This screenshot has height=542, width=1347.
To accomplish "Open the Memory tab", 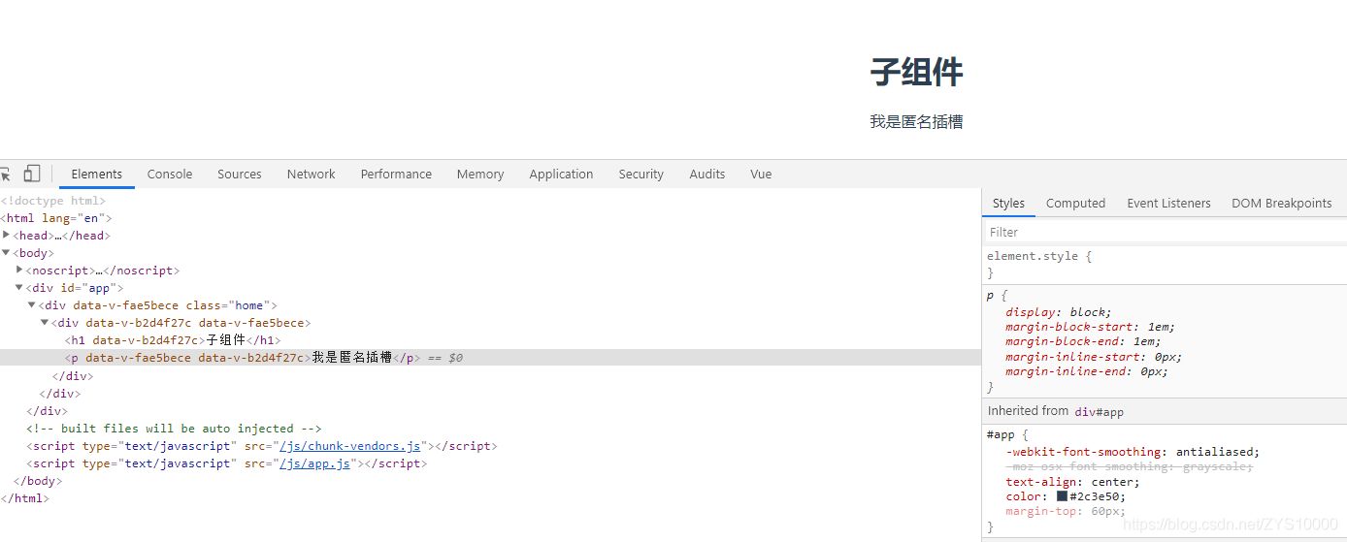I will pos(480,174).
